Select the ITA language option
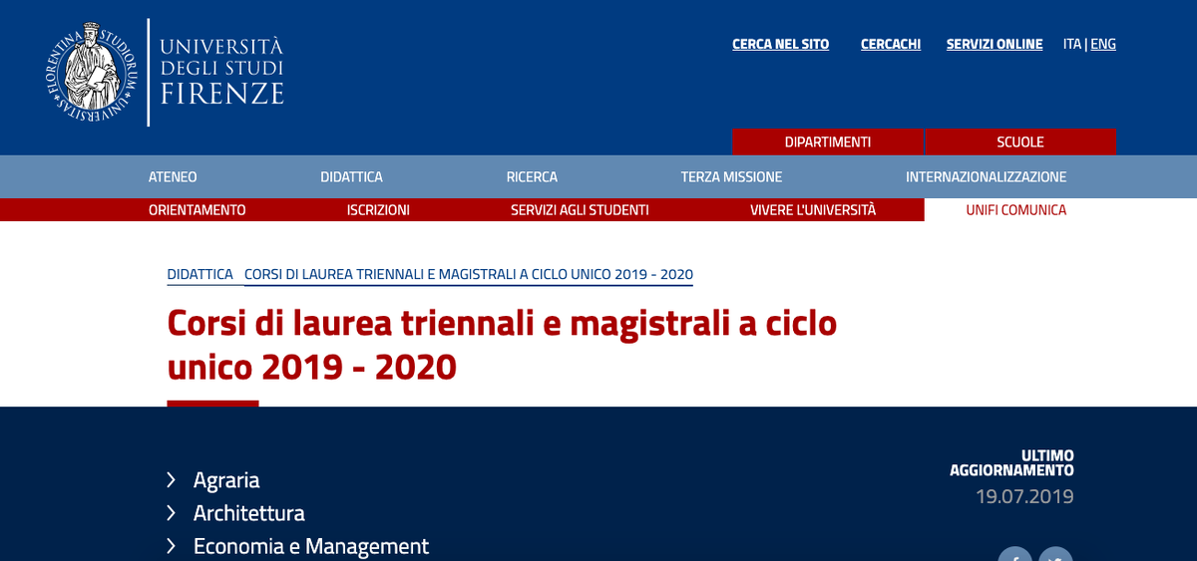This screenshot has width=1197, height=561. pyautogui.click(x=1072, y=44)
